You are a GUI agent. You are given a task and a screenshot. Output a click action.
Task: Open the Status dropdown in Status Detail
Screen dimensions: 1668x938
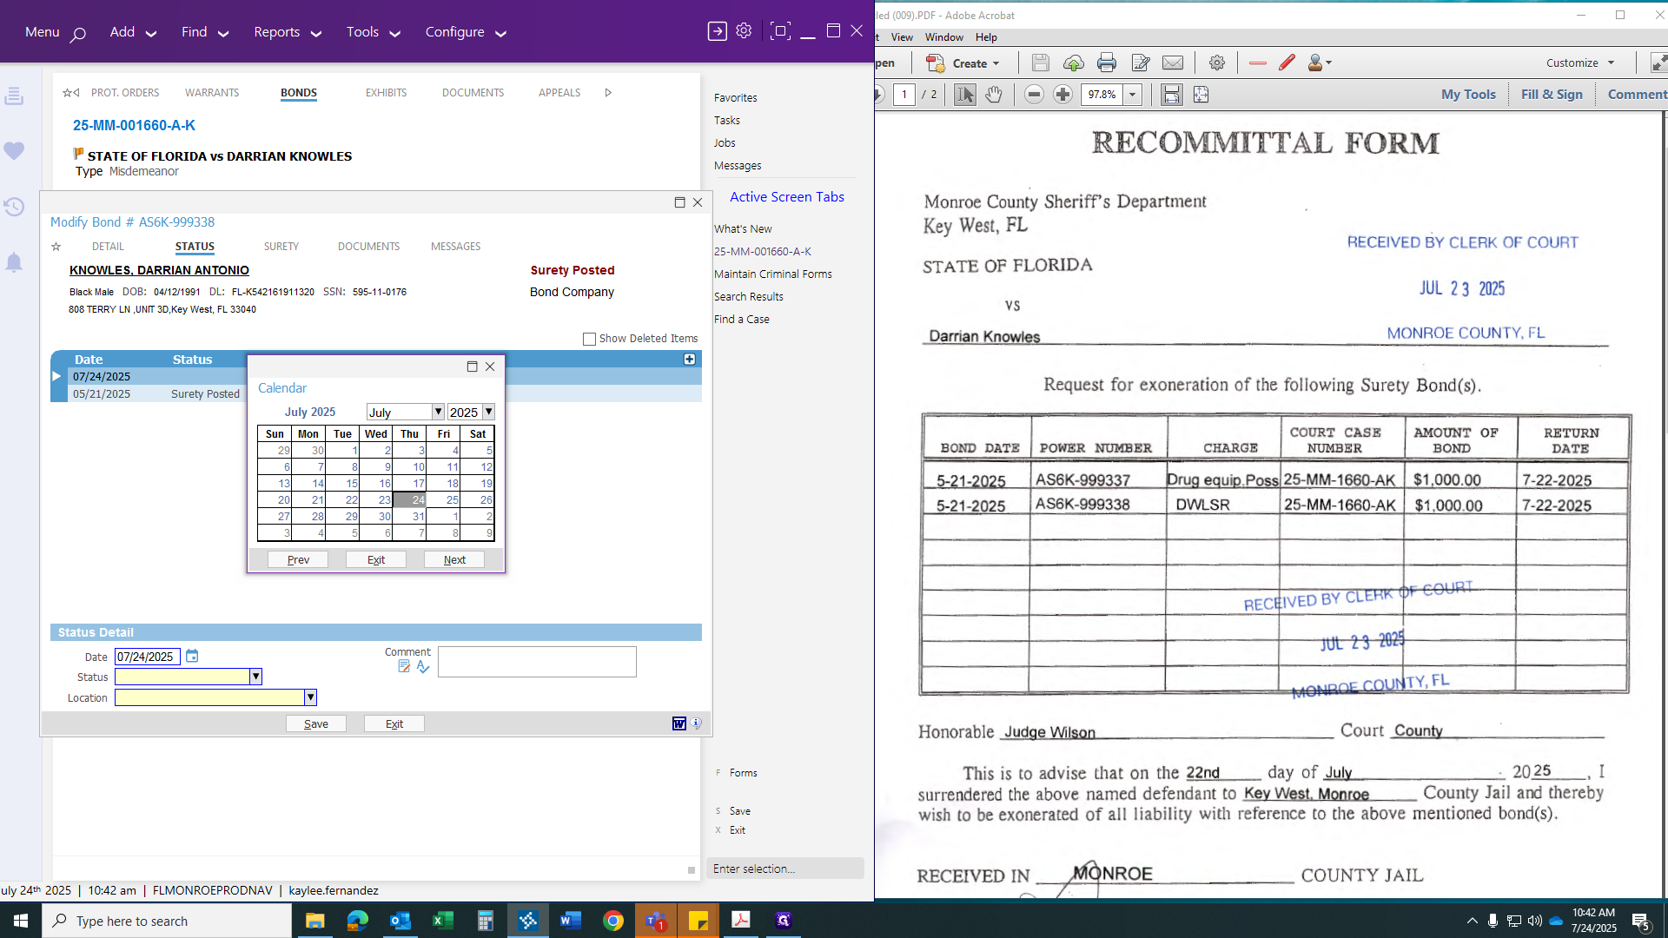pyautogui.click(x=255, y=677)
